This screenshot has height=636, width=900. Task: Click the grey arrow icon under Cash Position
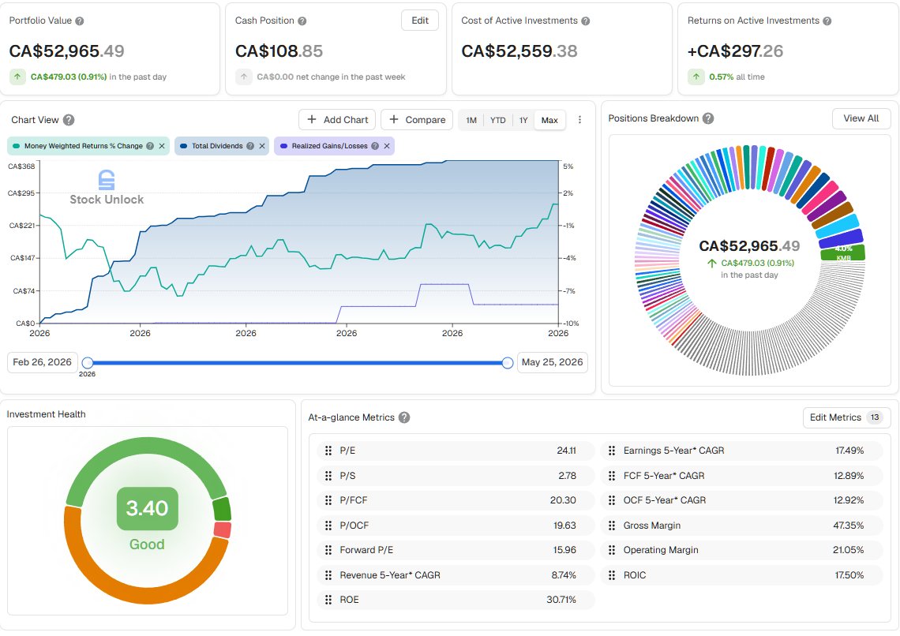click(244, 77)
